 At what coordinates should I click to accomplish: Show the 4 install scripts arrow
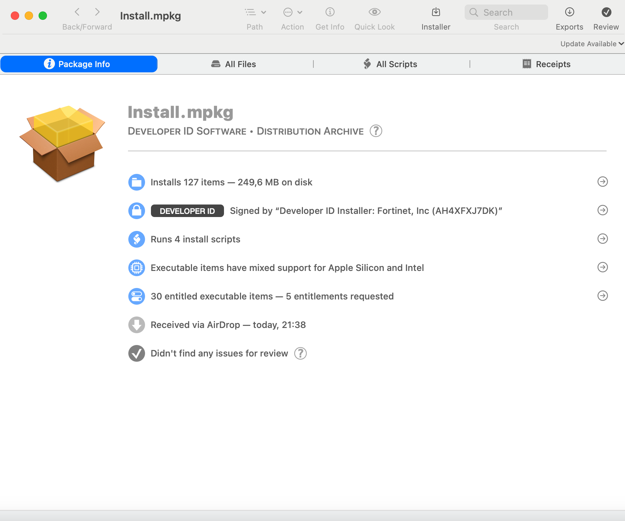(602, 239)
